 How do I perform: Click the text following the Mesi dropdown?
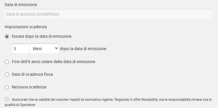tap(83, 49)
